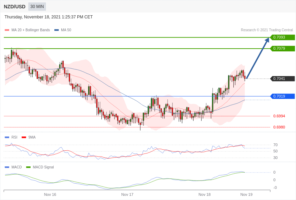The image size is (296, 200).
Task: Click the RSI legend label
Action: tap(14, 137)
